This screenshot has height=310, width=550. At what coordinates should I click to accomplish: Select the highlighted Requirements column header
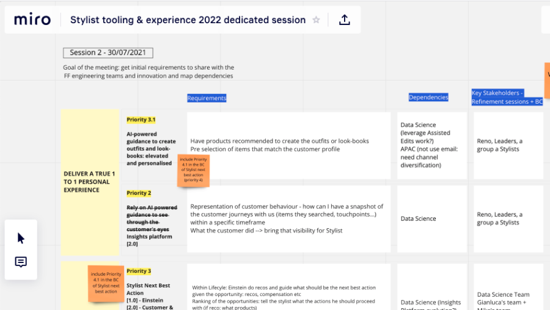(207, 98)
